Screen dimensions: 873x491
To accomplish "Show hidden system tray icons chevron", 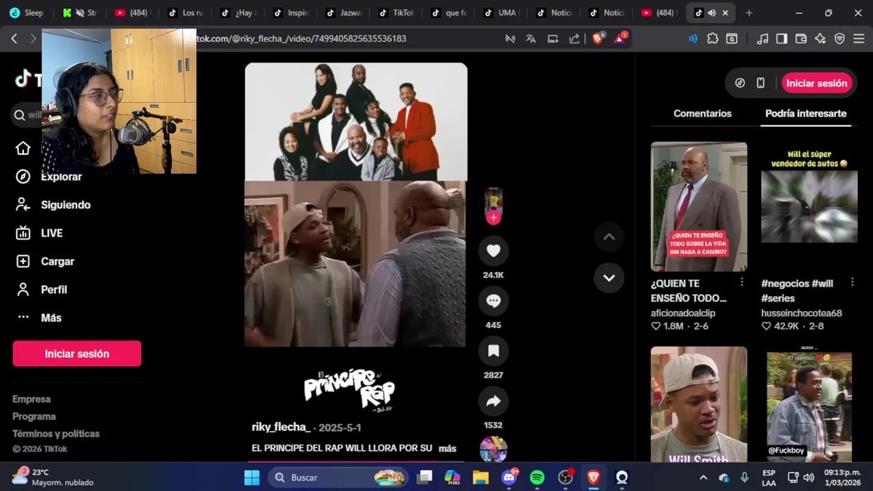I will coord(703,477).
